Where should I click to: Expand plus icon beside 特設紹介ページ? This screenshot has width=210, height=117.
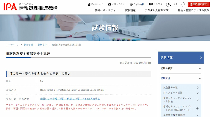197,108
